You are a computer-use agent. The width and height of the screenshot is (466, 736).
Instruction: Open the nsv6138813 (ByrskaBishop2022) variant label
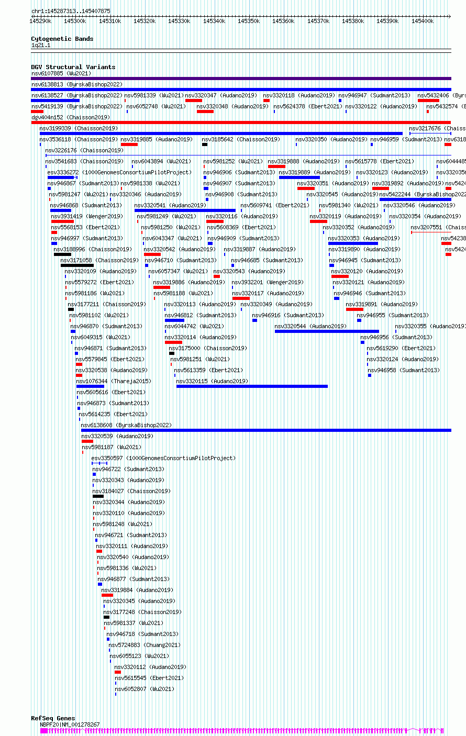click(x=76, y=84)
